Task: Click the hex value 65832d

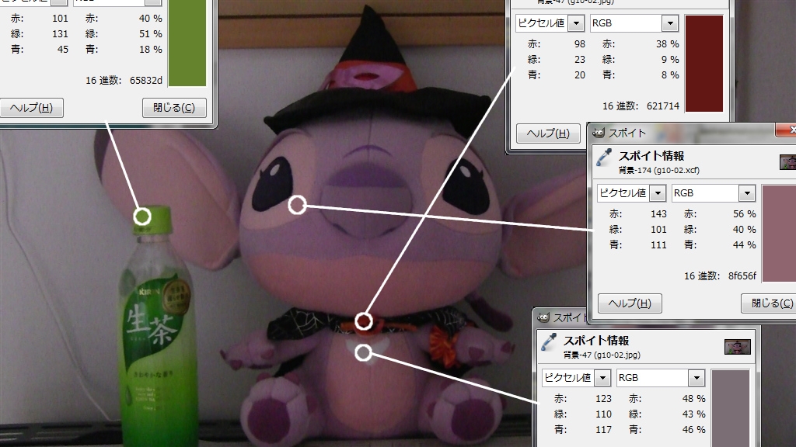Action: (145, 81)
